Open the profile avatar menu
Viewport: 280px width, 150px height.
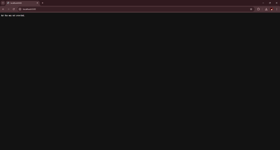pos(272,9)
